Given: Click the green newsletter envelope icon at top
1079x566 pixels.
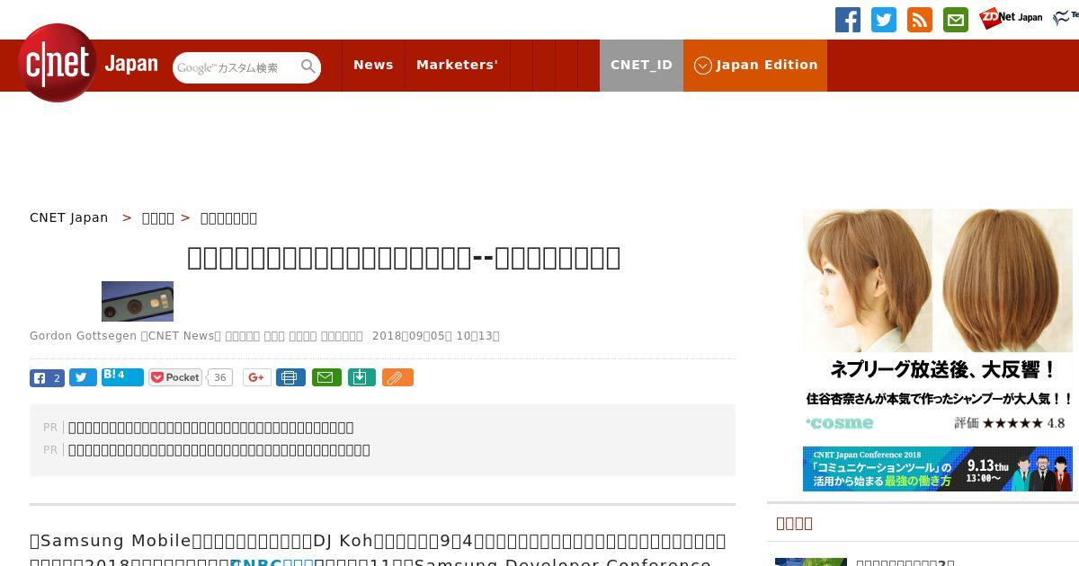Looking at the screenshot, I should pos(956,20).
